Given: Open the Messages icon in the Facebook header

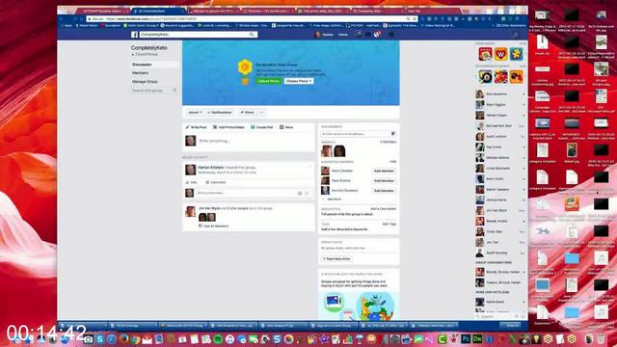Looking at the screenshot, I should tap(367, 35).
